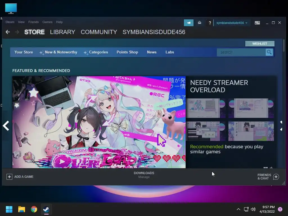This screenshot has width=288, height=216.
Task: Open the taskbar clock and date
Action: 267,209
